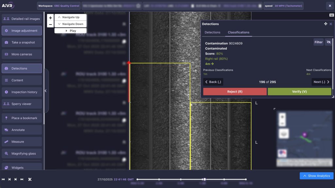This screenshot has width=335, height=188.
Task: Toggle detection visibility eye icon
Action: pos(328,42)
